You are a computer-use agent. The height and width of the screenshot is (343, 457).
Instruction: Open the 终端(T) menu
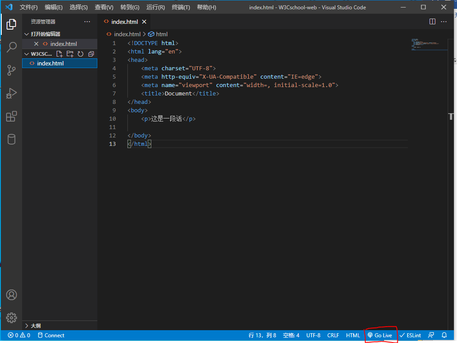181,8
